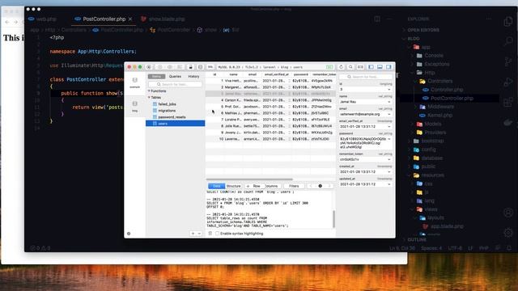Switch to show.blade.php tab in VS Code
Viewport: 518px width, 291px height.
(x=163, y=19)
